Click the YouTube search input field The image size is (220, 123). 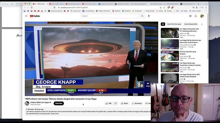coord(110,16)
